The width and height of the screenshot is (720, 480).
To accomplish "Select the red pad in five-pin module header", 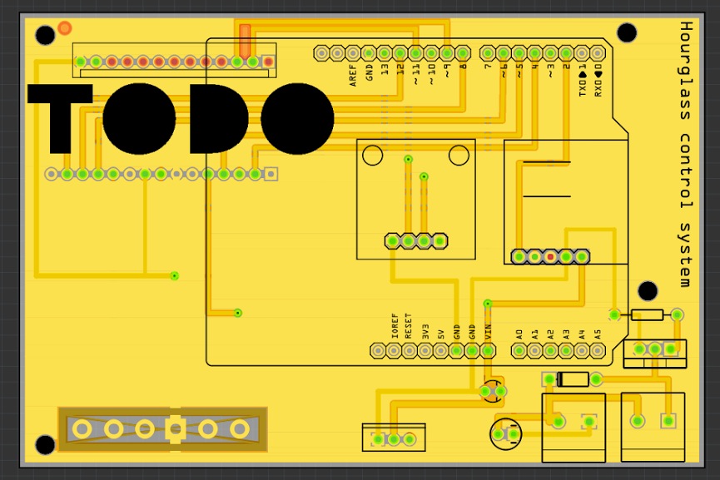I will [x=550, y=256].
